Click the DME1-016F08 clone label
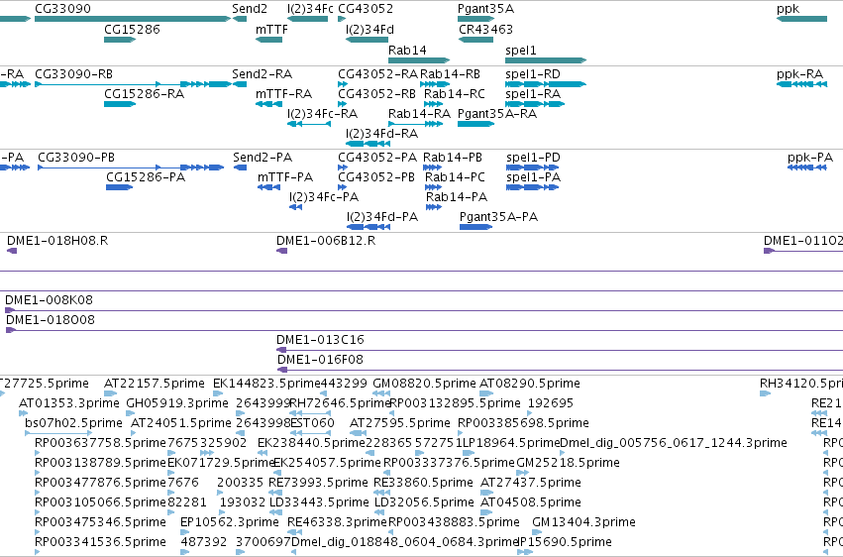843x557 pixels. pyautogui.click(x=320, y=359)
